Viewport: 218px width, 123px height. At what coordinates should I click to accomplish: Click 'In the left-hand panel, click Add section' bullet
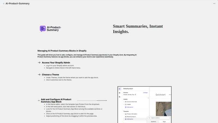66,107
